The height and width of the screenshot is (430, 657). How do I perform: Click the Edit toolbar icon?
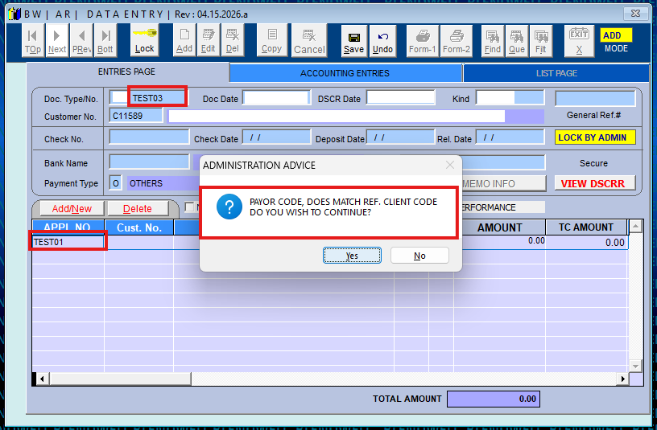pyautogui.click(x=209, y=40)
